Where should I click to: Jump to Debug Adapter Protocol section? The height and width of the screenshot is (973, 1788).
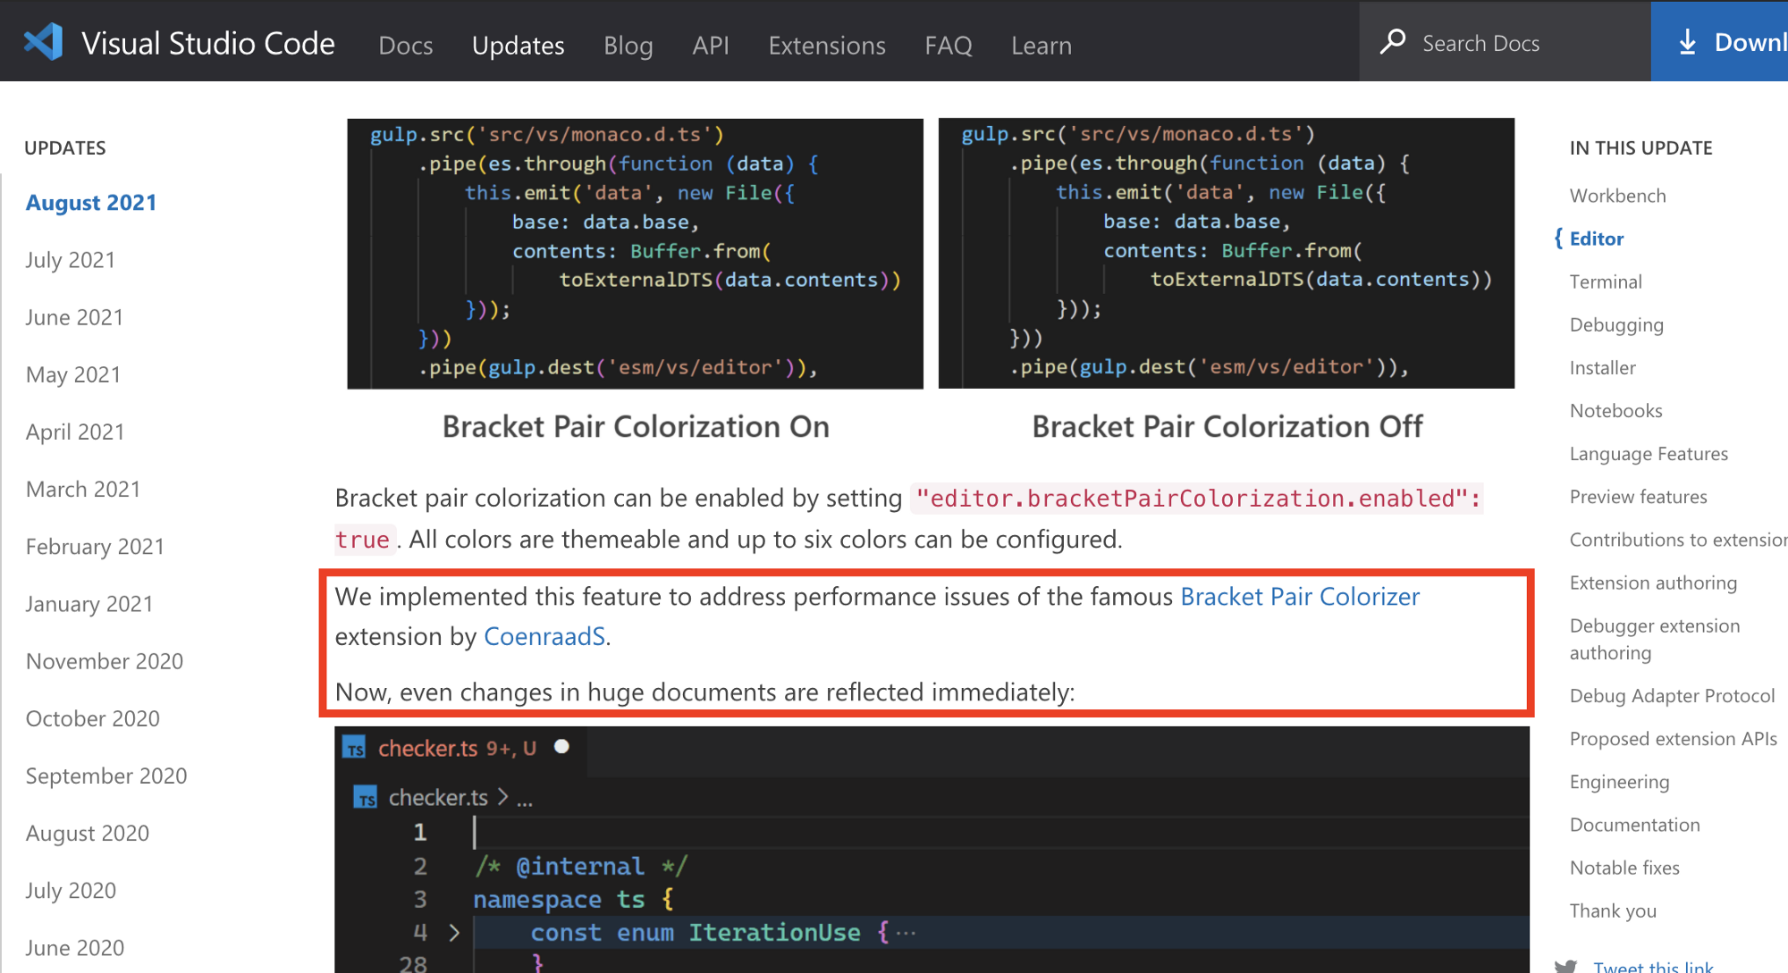pyautogui.click(x=1672, y=695)
